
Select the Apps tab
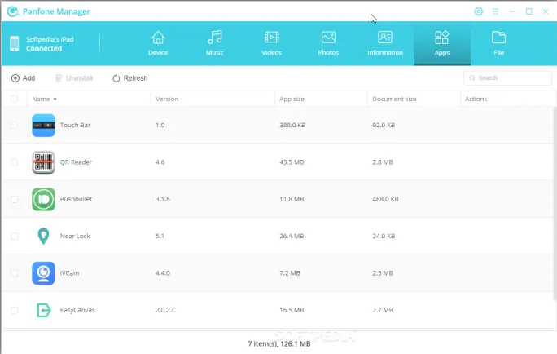(x=442, y=43)
